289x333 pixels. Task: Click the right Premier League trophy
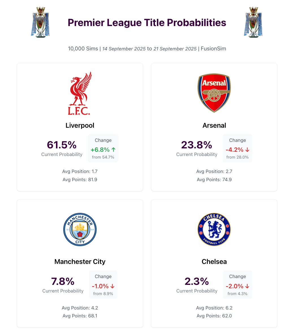click(253, 22)
